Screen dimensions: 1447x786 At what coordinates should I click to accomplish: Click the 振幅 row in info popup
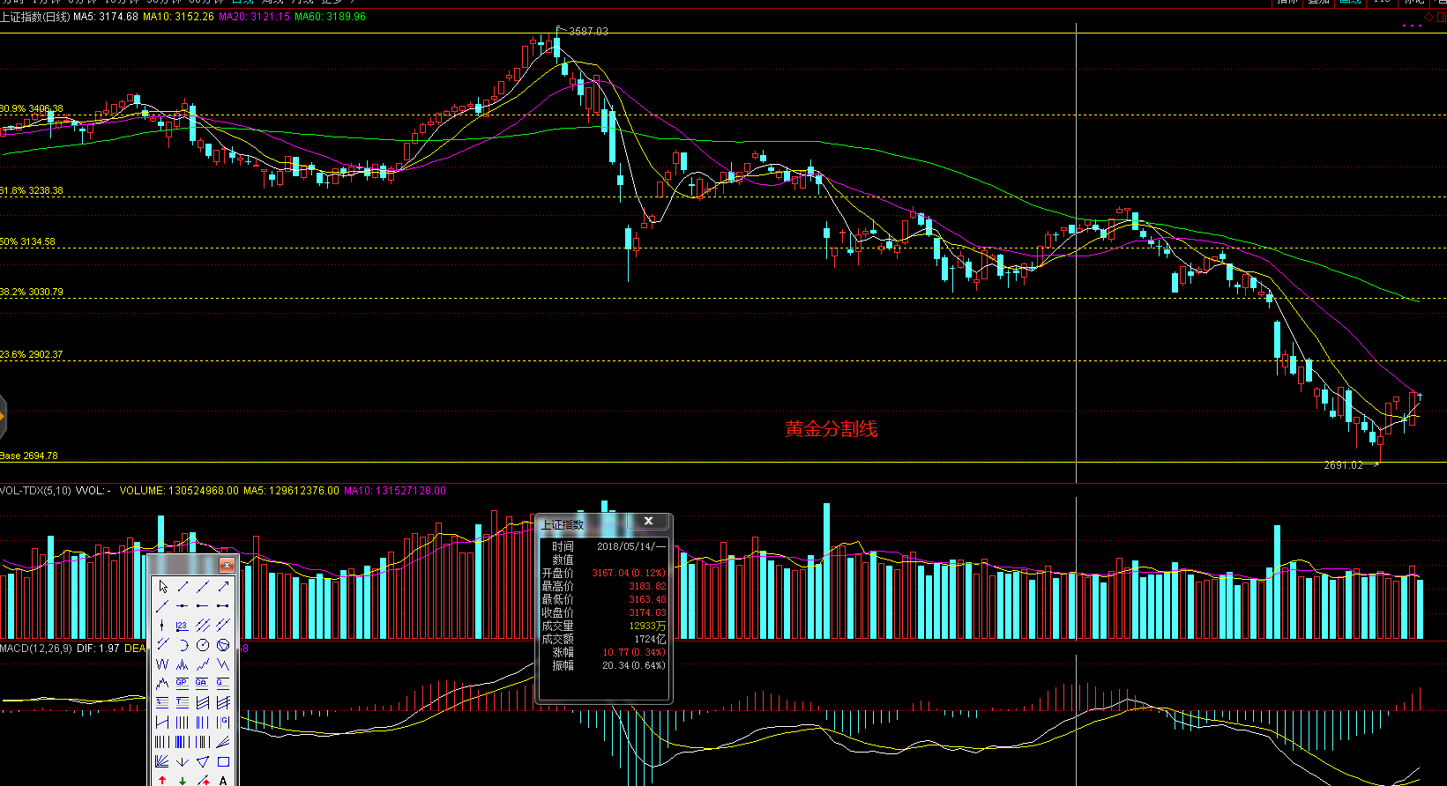[x=604, y=665]
